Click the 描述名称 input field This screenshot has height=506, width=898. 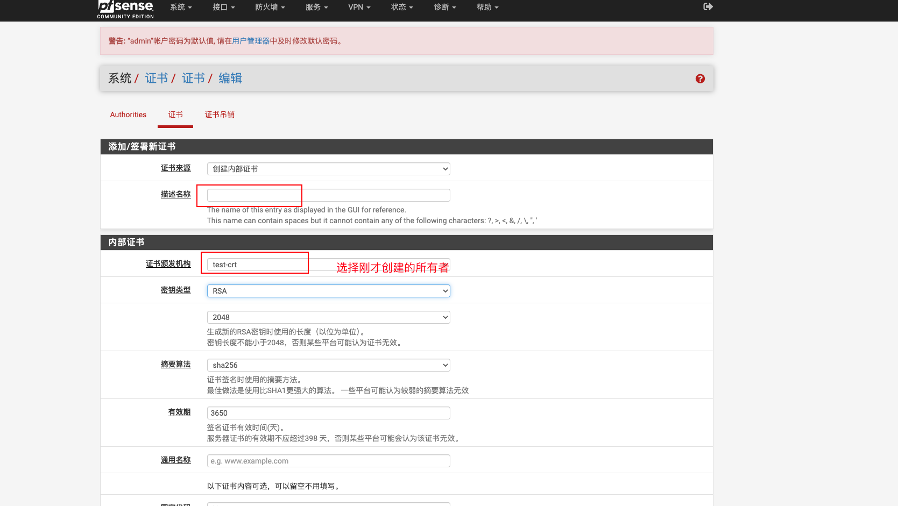pos(328,195)
